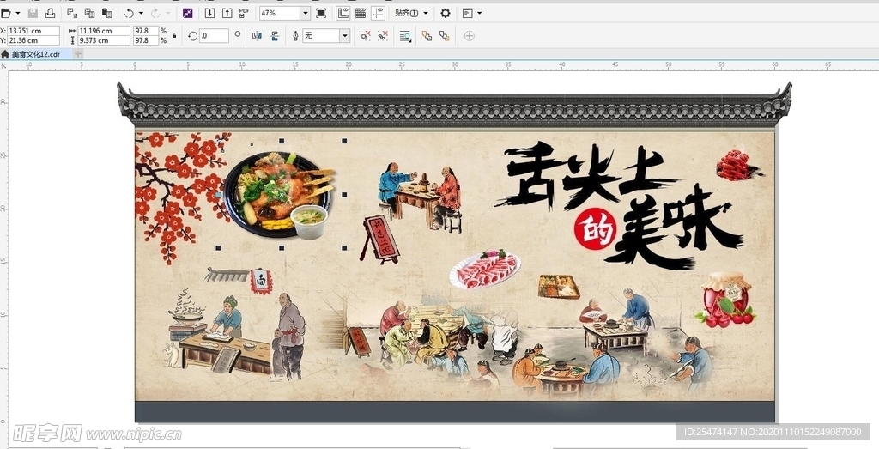Toggle show rulers button
Screen dimensions: 879x449
click(343, 13)
